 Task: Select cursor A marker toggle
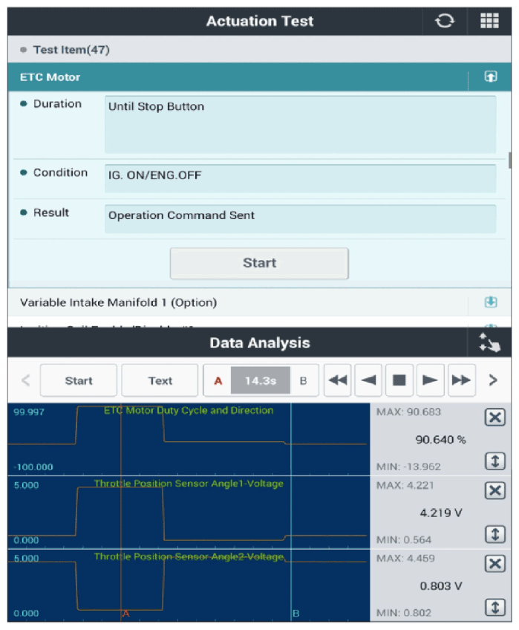click(218, 380)
